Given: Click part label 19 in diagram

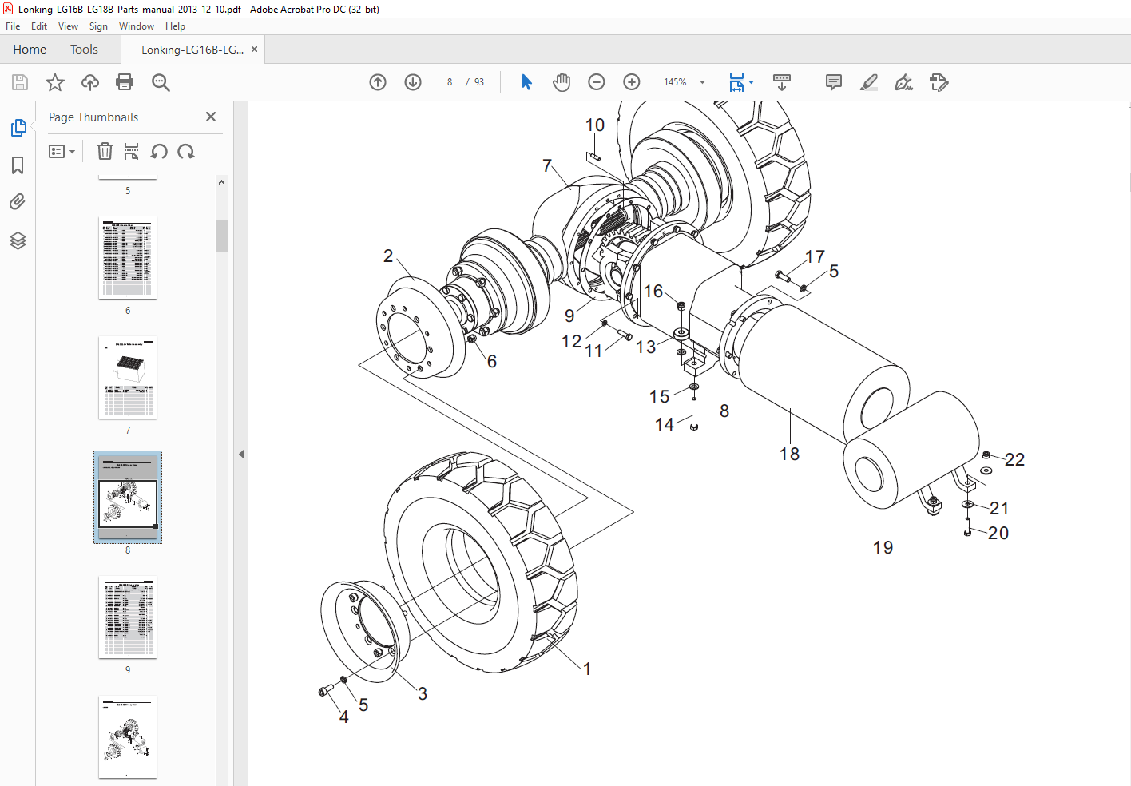Looking at the screenshot, I should click(x=883, y=548).
